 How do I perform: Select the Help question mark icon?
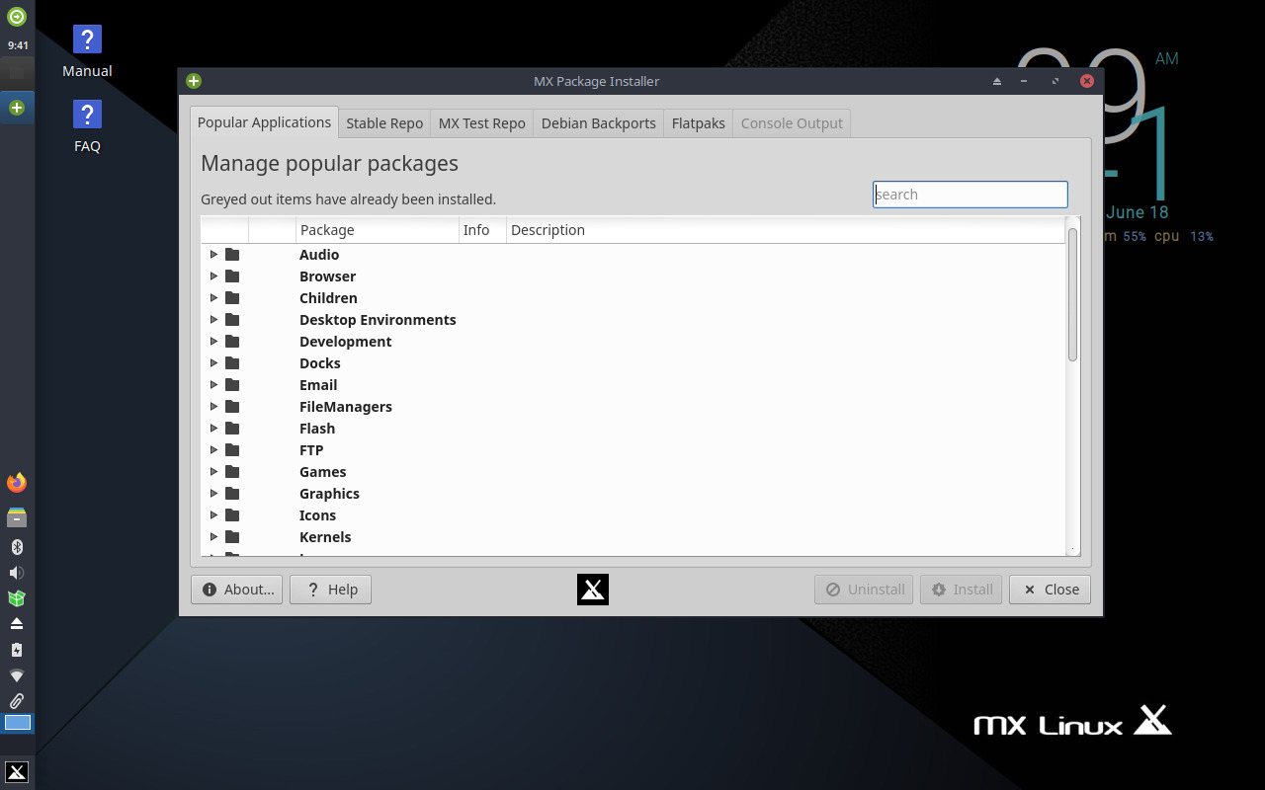[312, 590]
